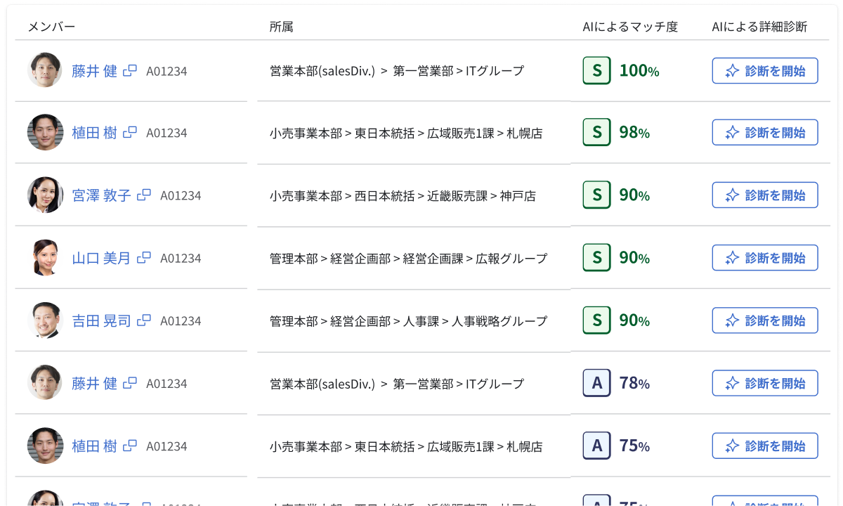The image size is (843, 506).
Task: Open external link icon beside 藤井 健 in 78% row
Action: coord(130,383)
